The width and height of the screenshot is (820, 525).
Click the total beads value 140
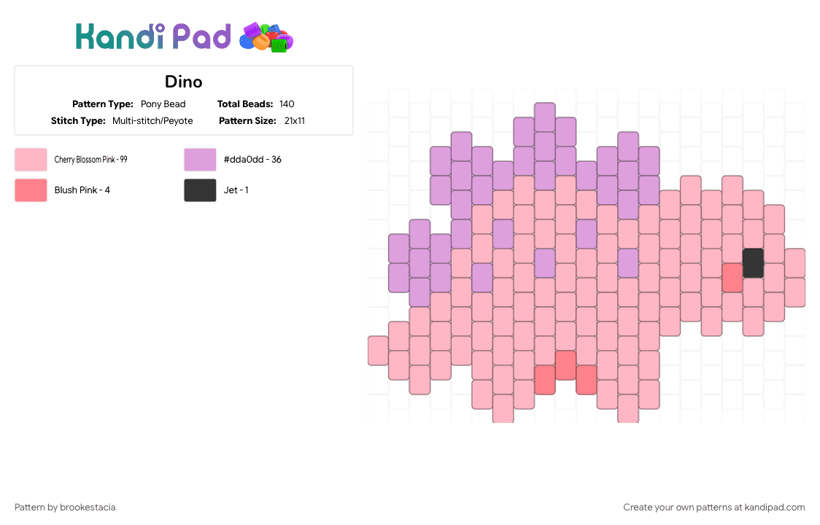pos(287,104)
